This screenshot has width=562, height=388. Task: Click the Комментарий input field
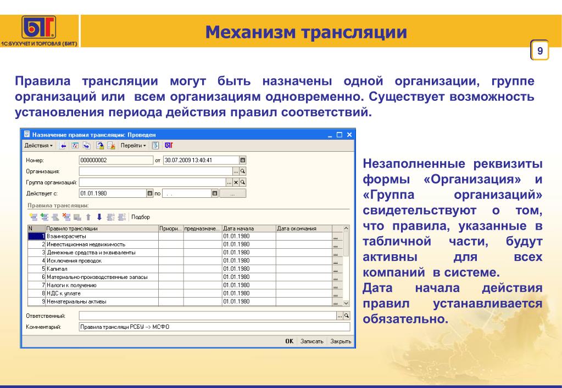[x=214, y=327]
